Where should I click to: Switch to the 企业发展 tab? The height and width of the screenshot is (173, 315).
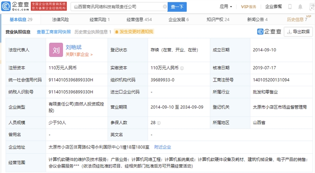pyautogui.click(x=178, y=20)
